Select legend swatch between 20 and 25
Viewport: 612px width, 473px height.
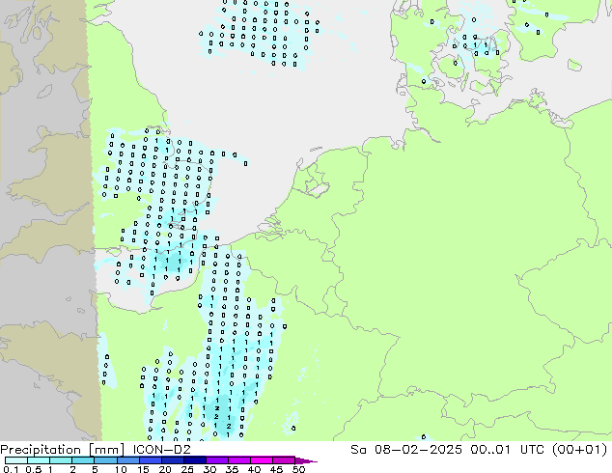pos(173,460)
